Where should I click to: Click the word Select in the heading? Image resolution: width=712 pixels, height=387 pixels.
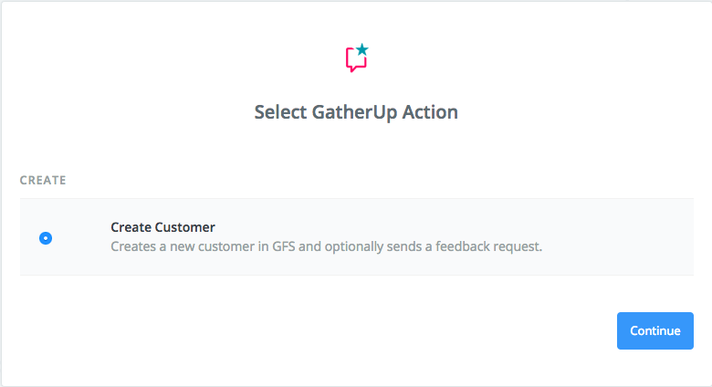click(x=280, y=112)
